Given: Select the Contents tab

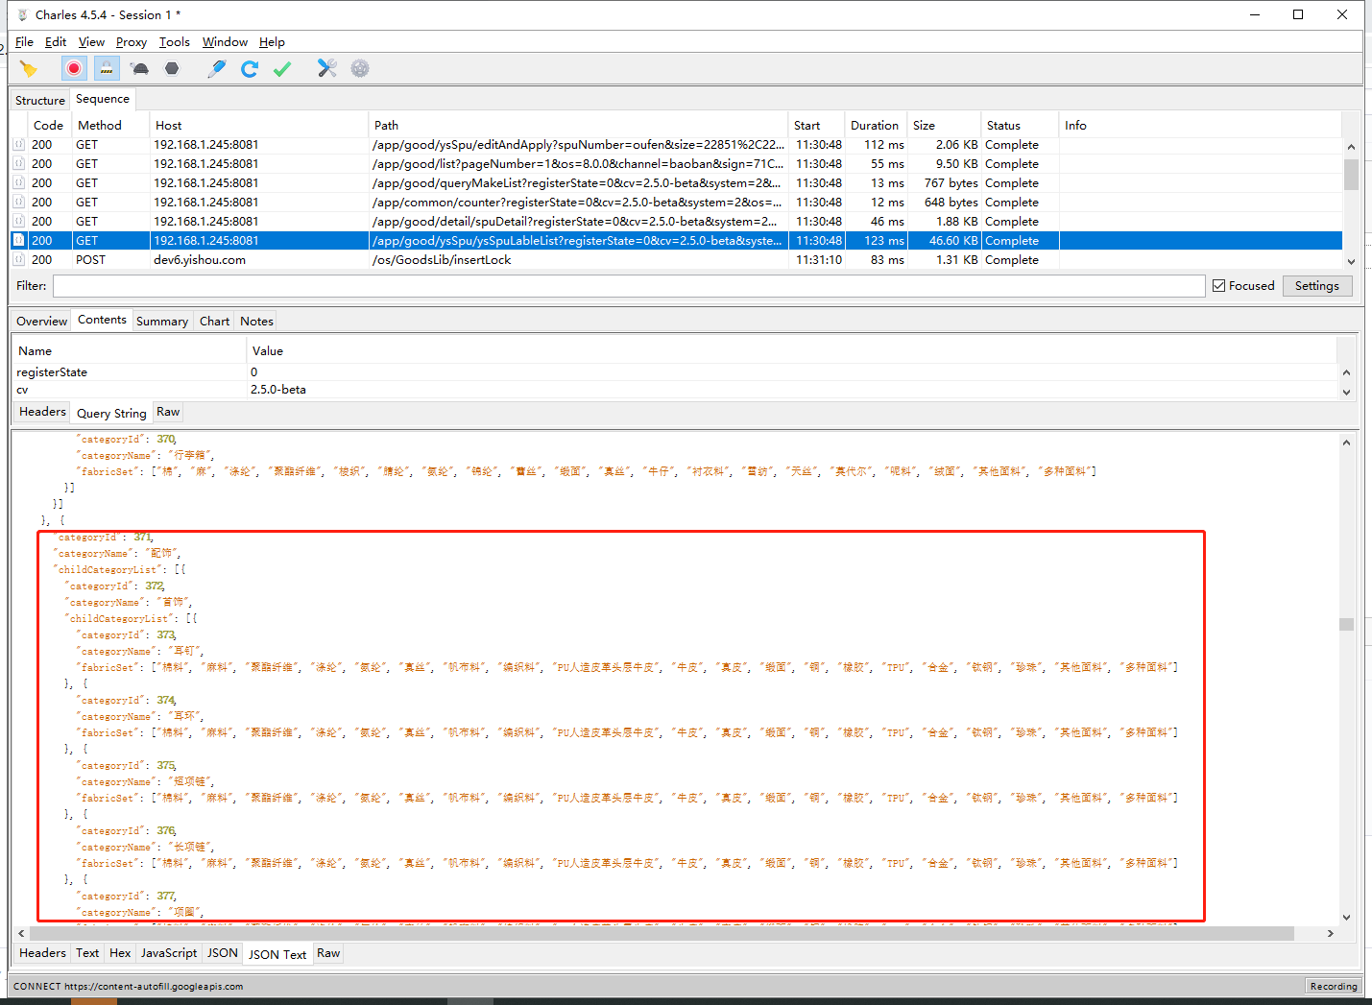Looking at the screenshot, I should 102,320.
